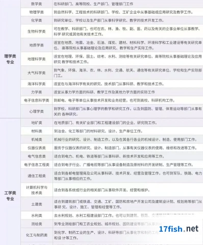This screenshot has width=203, height=245.
Task: Select the 工学类专业 category cell
Action: 10,195
